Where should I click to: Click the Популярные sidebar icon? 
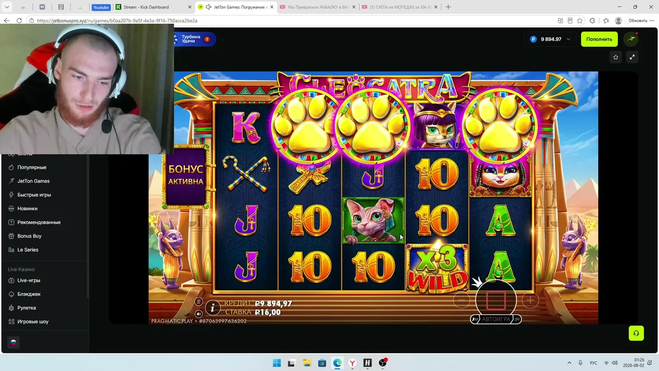click(x=12, y=167)
